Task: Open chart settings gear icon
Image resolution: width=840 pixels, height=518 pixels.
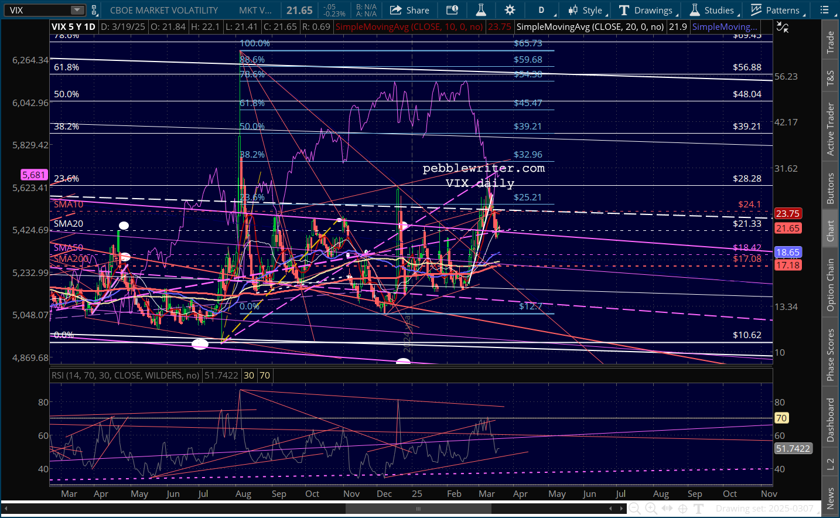Action: point(510,10)
